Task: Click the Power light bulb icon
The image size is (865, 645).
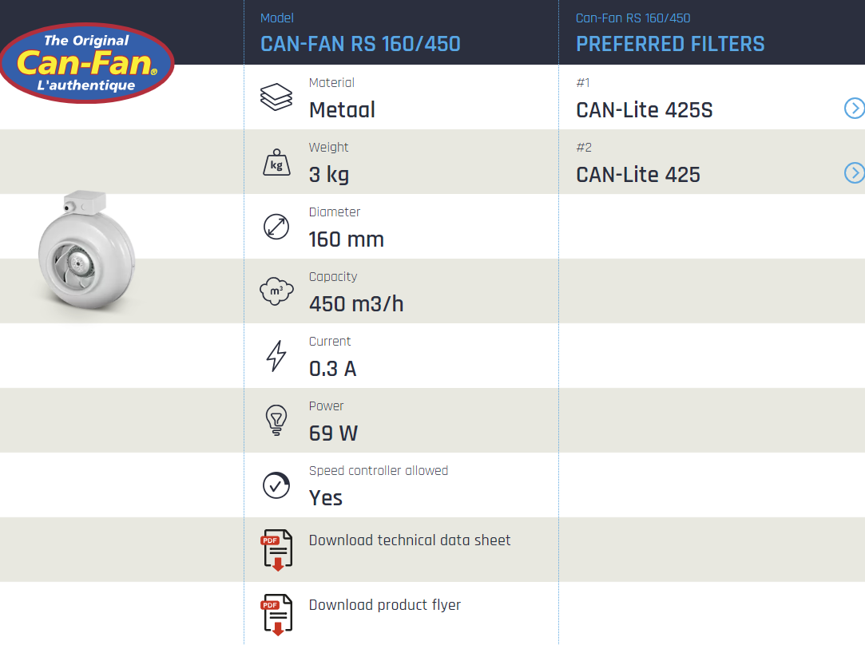Action: (276, 421)
